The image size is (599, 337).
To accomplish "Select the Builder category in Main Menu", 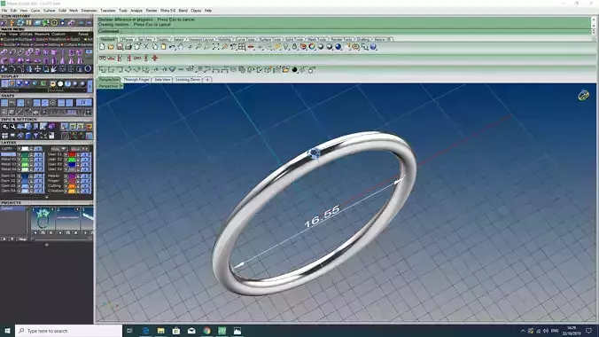I will (8, 44).
